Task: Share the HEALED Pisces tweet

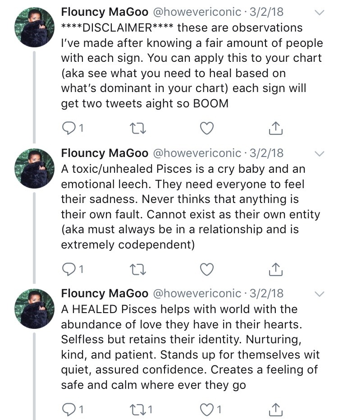Action: 275,410
